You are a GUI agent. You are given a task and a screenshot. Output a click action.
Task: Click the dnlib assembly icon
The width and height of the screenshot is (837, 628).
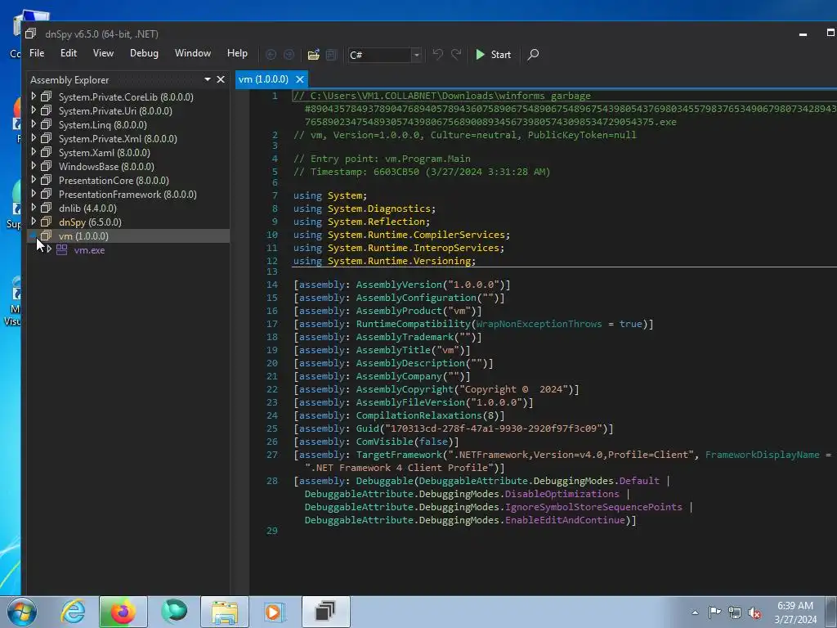coord(47,207)
